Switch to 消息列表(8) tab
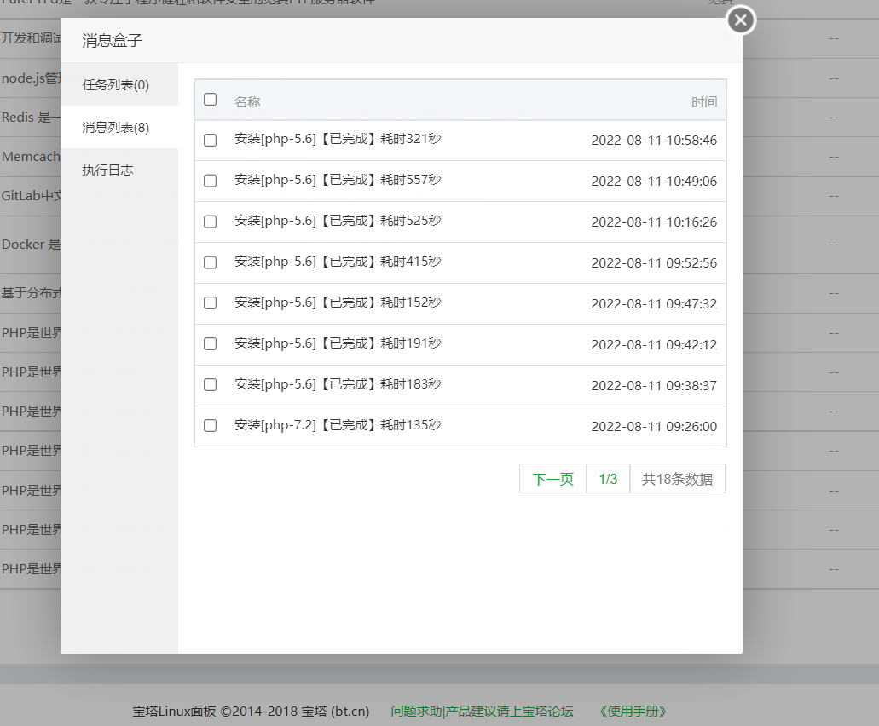Image resolution: width=879 pixels, height=726 pixels. [119, 127]
